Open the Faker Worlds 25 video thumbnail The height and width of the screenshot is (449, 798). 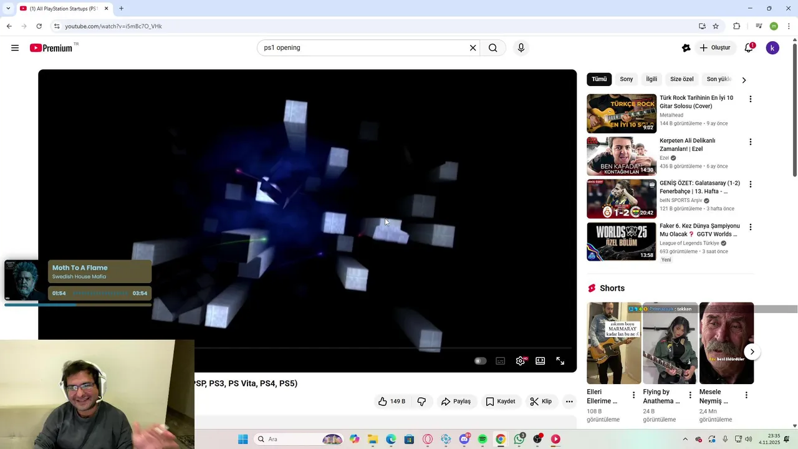tap(622, 241)
